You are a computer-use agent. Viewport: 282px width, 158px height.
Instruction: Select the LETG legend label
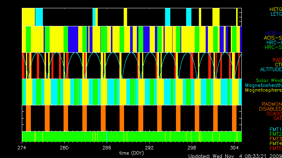[x=276, y=14]
